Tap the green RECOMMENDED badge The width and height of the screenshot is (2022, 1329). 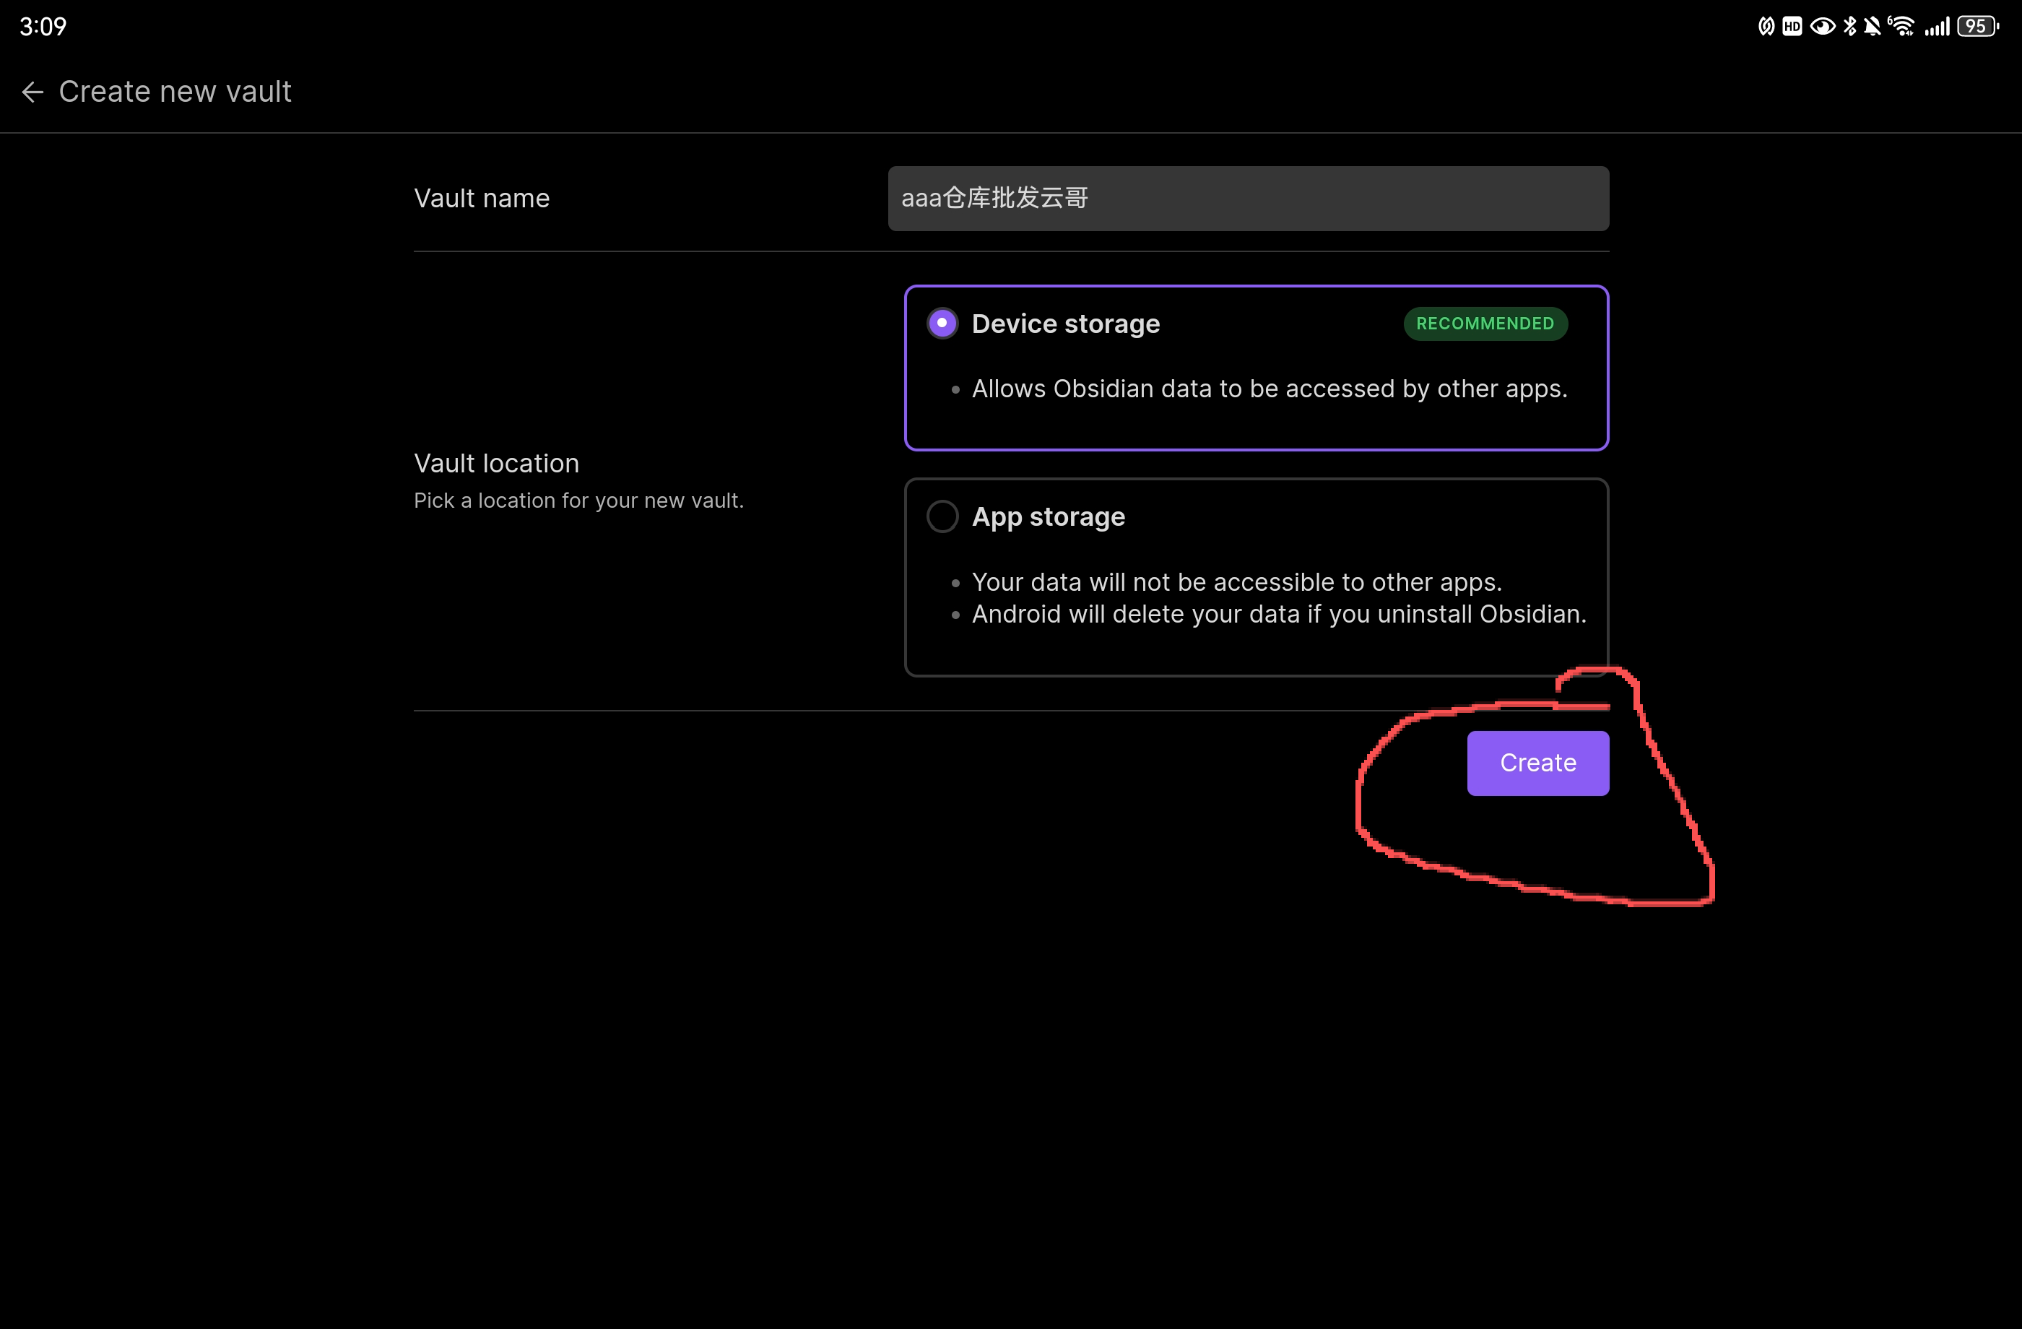tap(1484, 324)
